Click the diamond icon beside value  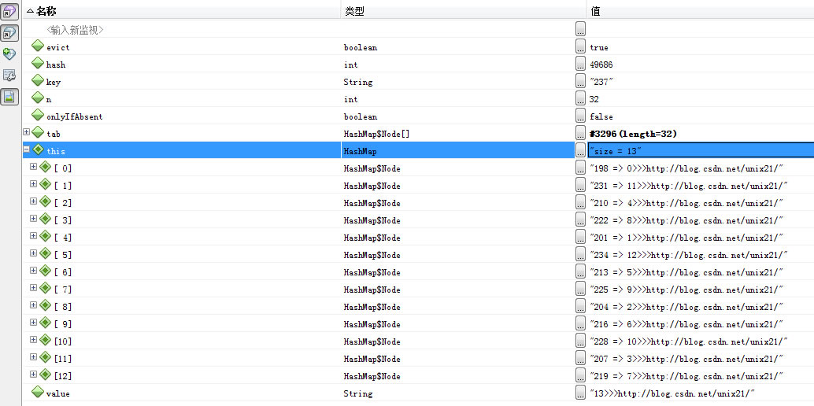(x=38, y=393)
